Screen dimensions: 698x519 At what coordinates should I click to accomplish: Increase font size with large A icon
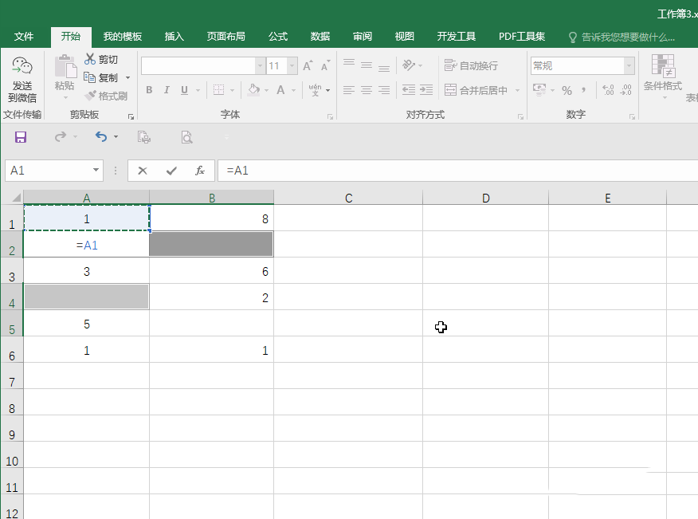[x=308, y=66]
